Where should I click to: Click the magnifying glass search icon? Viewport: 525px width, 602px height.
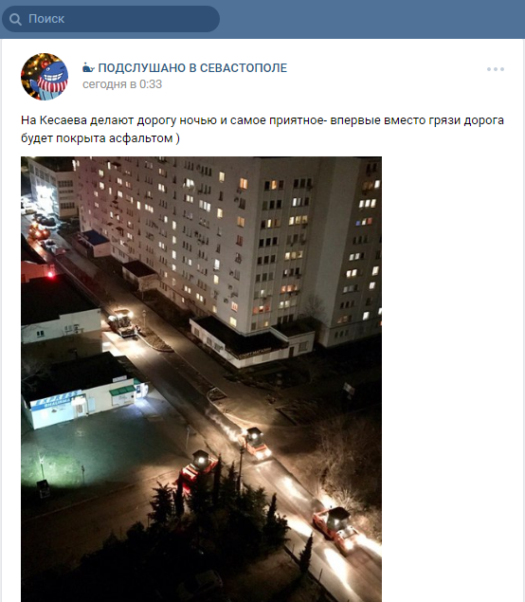pos(15,19)
